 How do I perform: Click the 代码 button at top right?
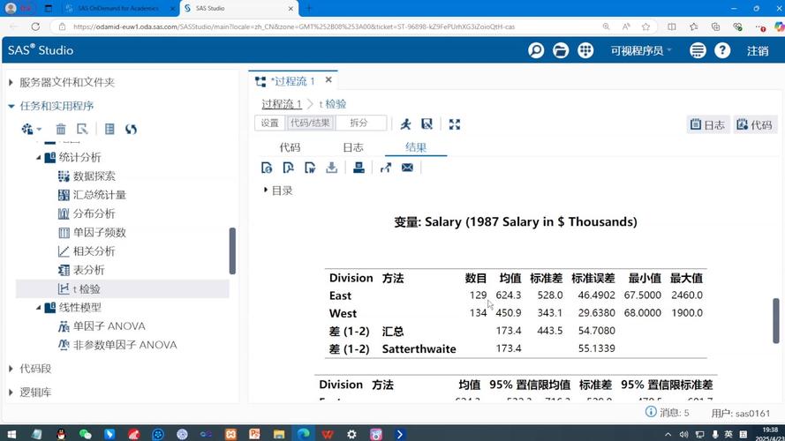pyautogui.click(x=755, y=124)
